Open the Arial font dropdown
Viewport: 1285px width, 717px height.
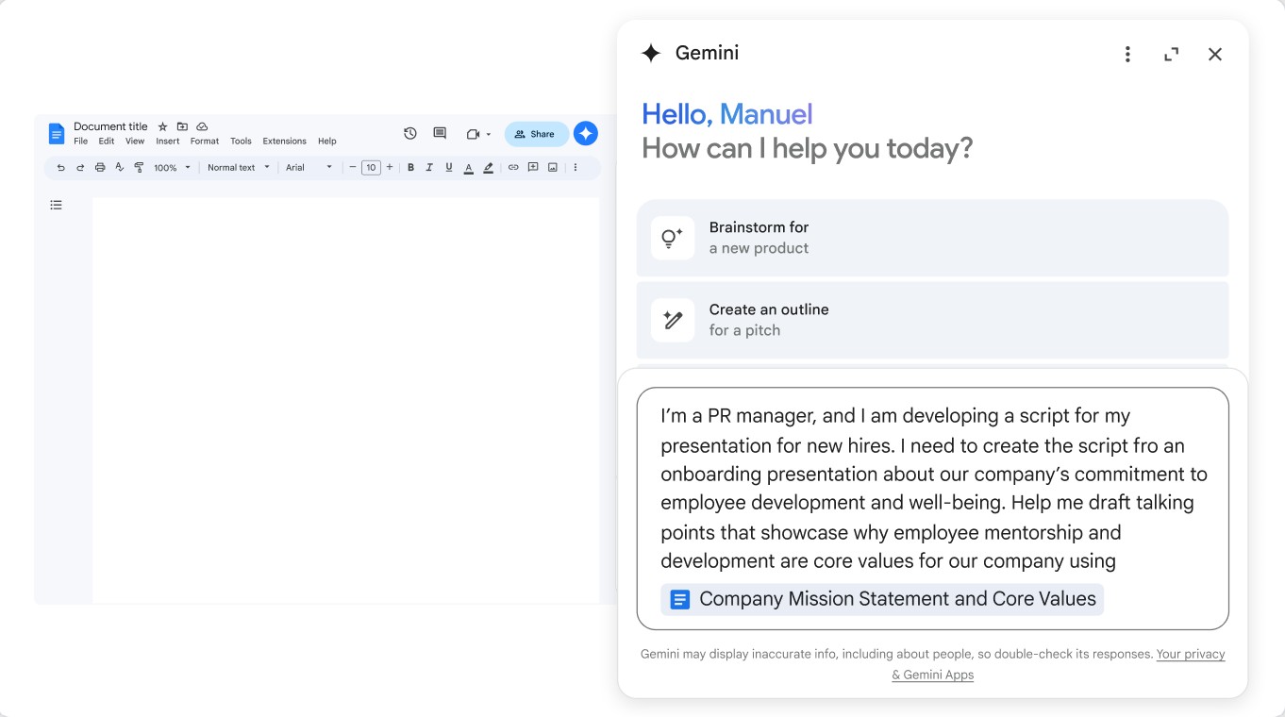point(309,168)
